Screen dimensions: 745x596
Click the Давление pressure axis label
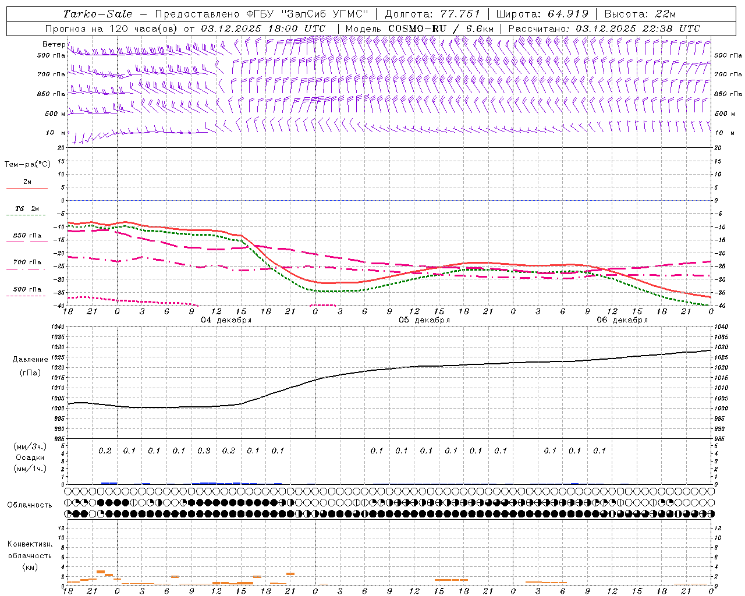pyautogui.click(x=30, y=359)
